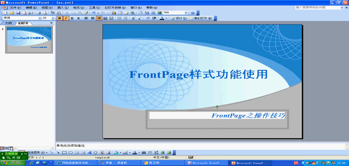Click the Shadow Style icon in drawing toolbar

pyautogui.click(x=163, y=152)
